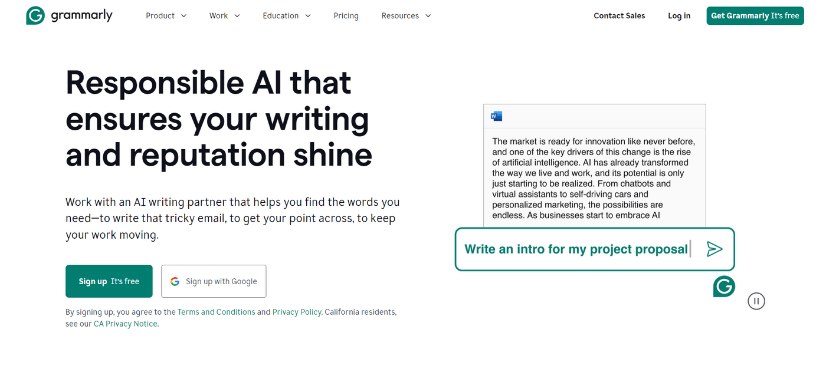Choose Sign up with Google

(214, 281)
